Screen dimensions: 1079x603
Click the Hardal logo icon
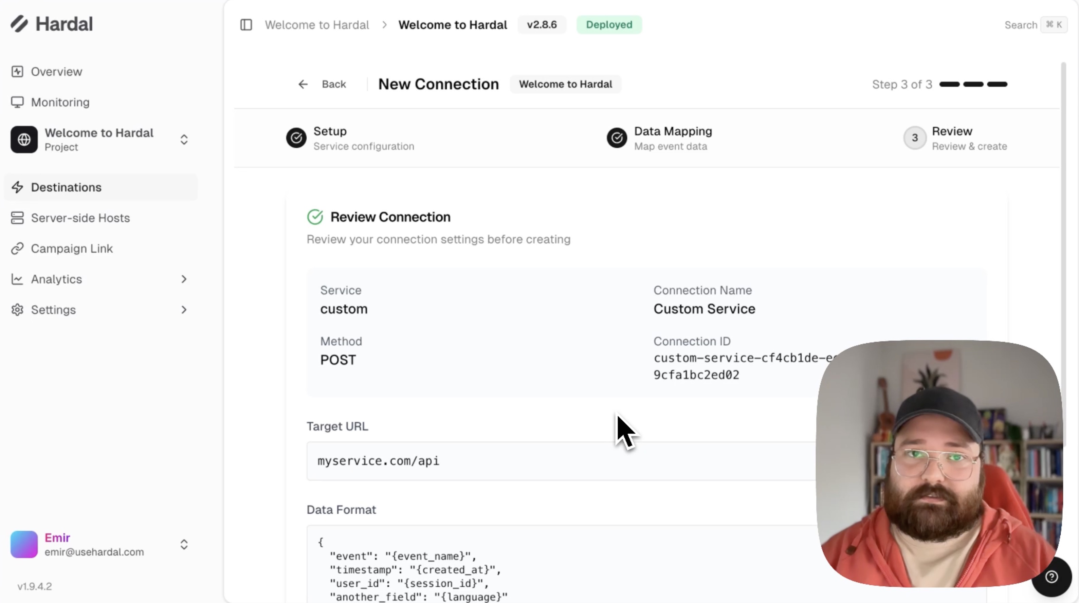pyautogui.click(x=19, y=24)
